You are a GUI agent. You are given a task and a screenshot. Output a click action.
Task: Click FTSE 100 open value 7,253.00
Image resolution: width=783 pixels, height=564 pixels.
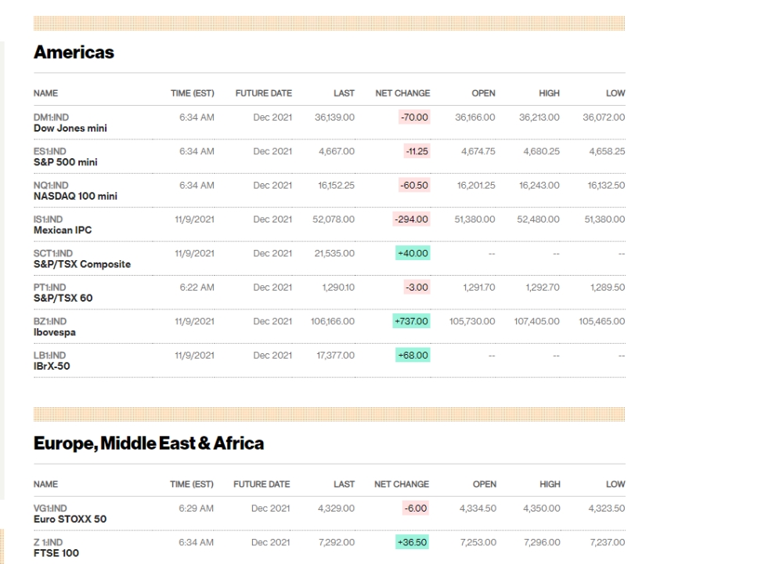tap(478, 542)
